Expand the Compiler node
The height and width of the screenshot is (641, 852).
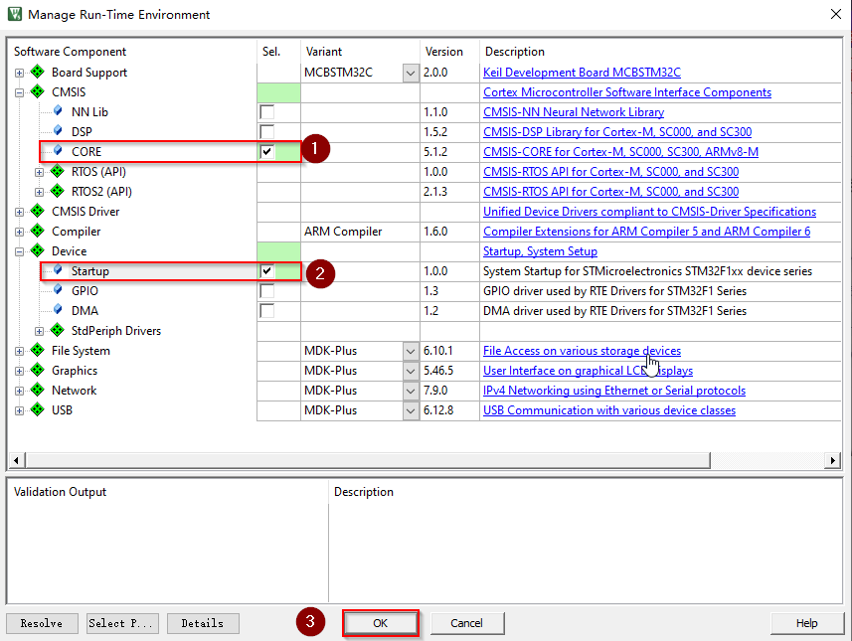click(20, 232)
